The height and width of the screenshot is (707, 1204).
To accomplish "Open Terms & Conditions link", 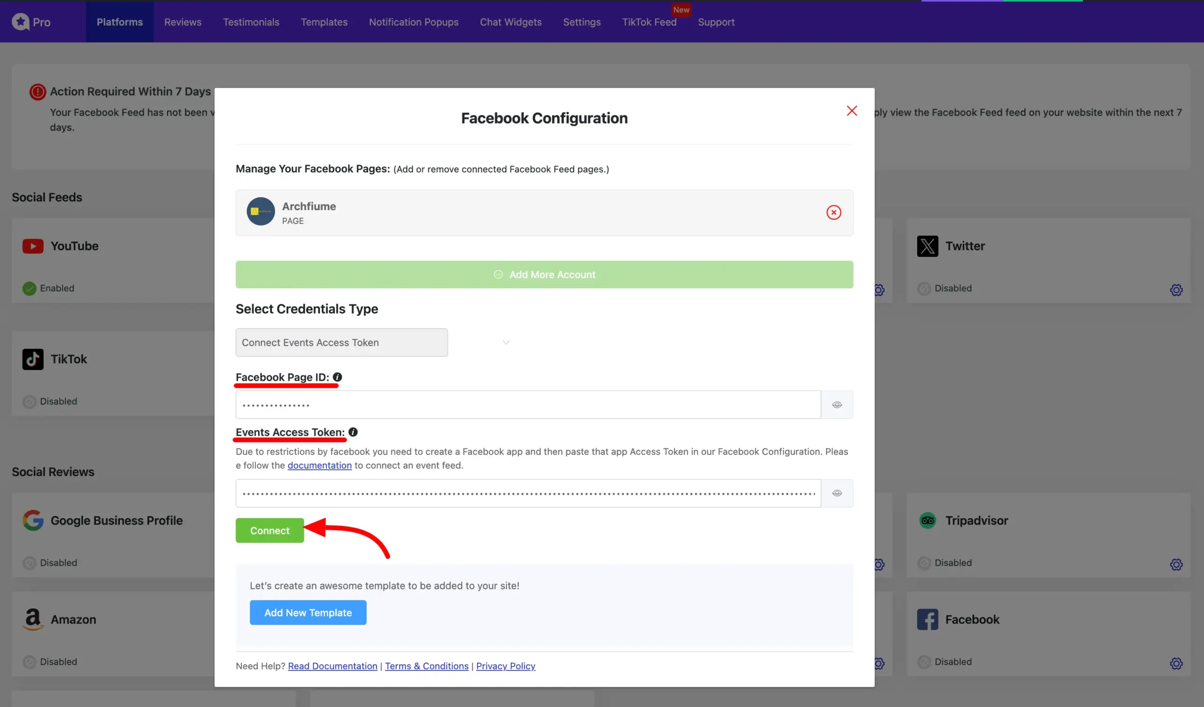I will [426, 666].
